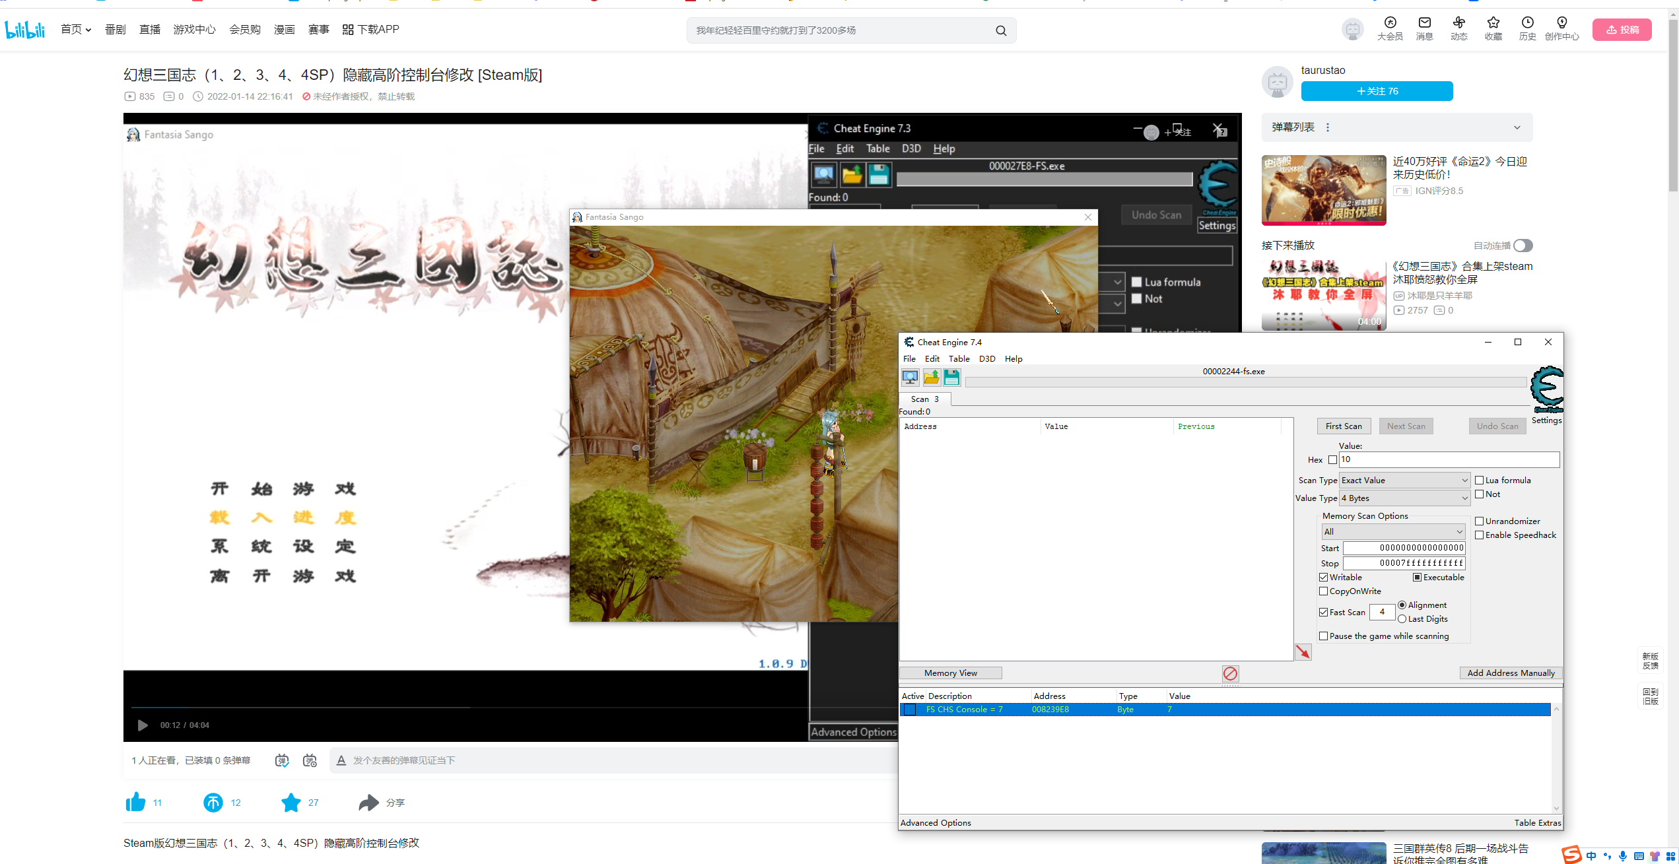Image resolution: width=1679 pixels, height=864 pixels.
Task: Click the load table folder icon
Action: (x=931, y=377)
